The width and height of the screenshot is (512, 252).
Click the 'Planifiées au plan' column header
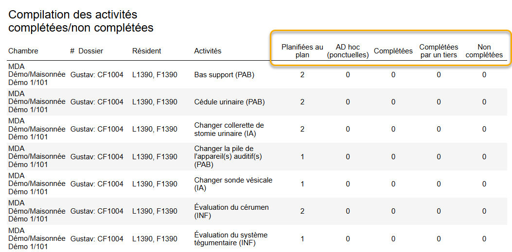[302, 51]
